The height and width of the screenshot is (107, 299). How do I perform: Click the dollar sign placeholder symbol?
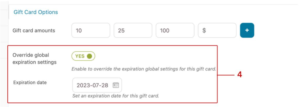click(204, 30)
